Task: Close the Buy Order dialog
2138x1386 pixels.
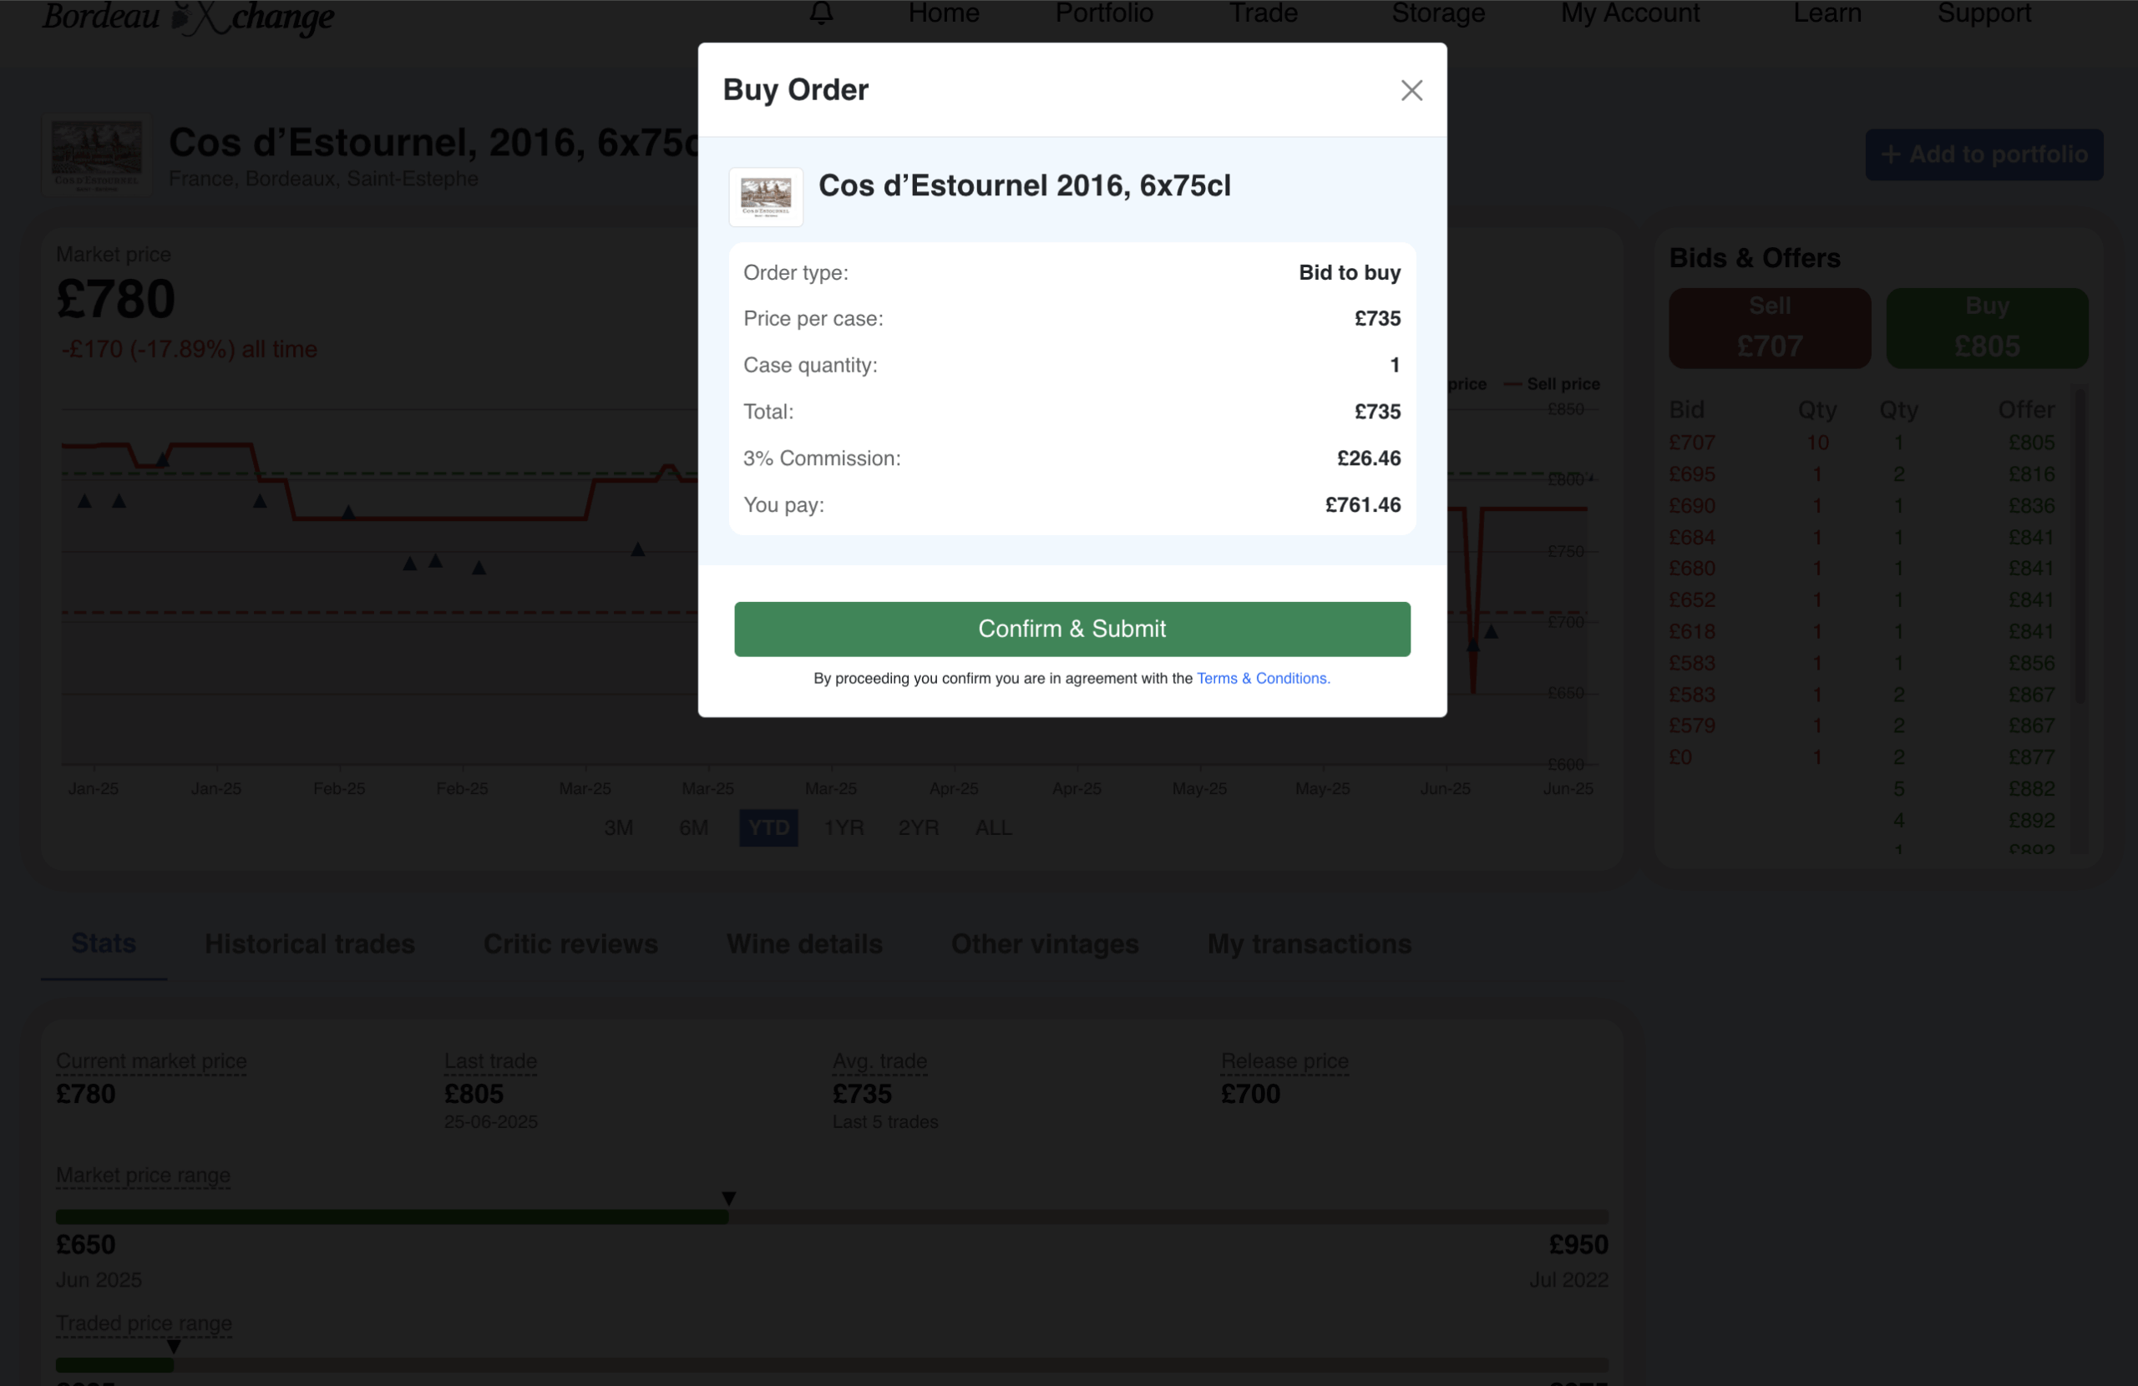Action: (x=1411, y=90)
